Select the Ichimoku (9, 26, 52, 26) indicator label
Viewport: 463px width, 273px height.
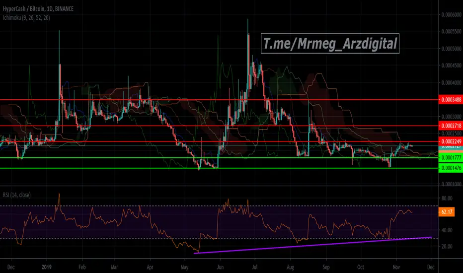pyautogui.click(x=26, y=18)
